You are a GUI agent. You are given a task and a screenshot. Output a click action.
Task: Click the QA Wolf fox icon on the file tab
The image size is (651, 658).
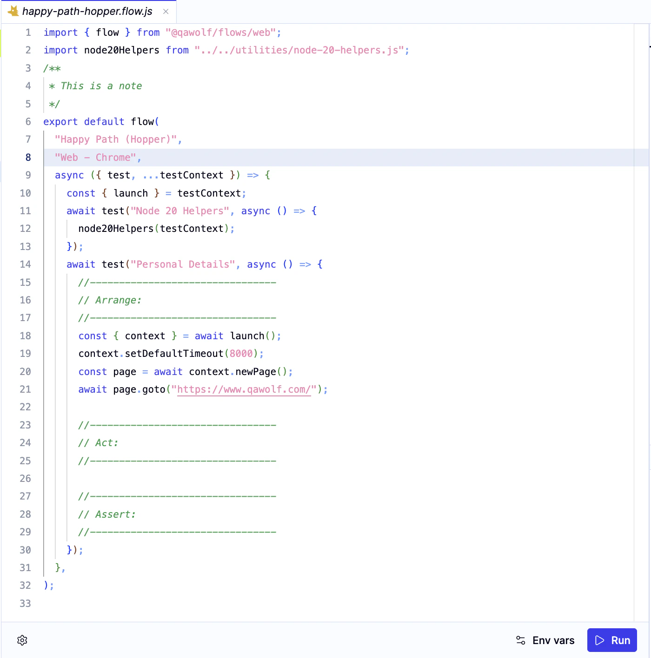tap(14, 12)
